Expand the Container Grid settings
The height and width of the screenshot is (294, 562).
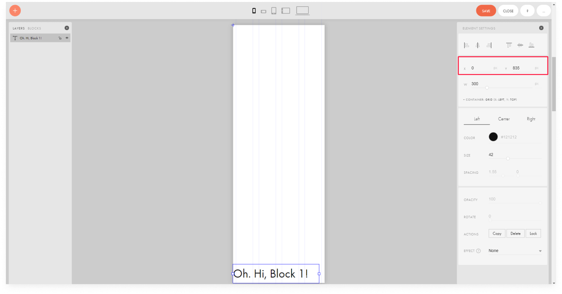pyautogui.click(x=490, y=100)
